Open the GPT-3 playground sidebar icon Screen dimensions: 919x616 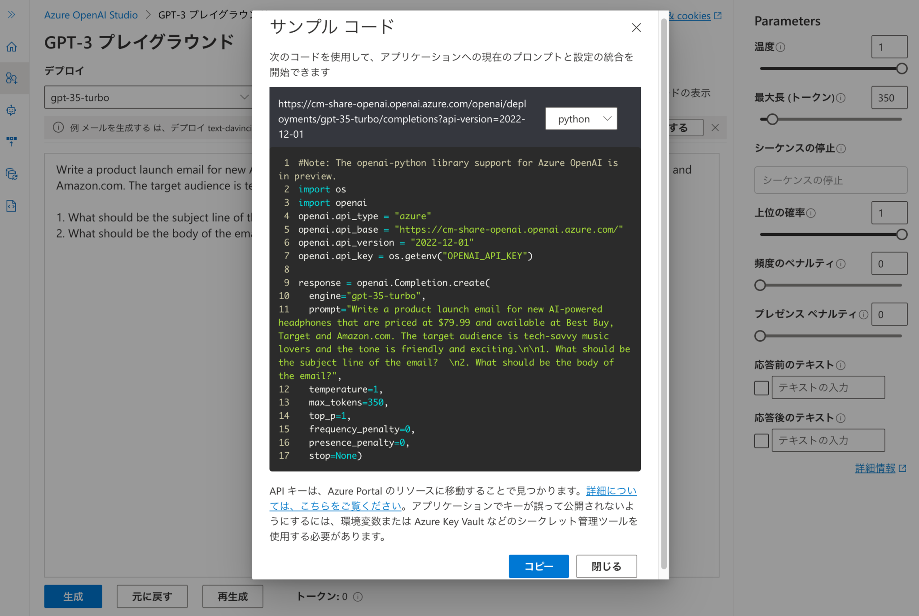(12, 78)
